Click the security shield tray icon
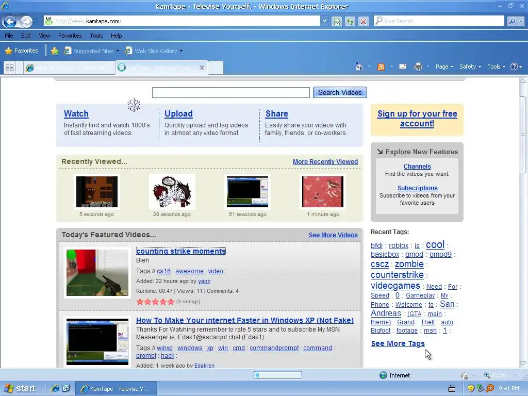 coord(471,389)
